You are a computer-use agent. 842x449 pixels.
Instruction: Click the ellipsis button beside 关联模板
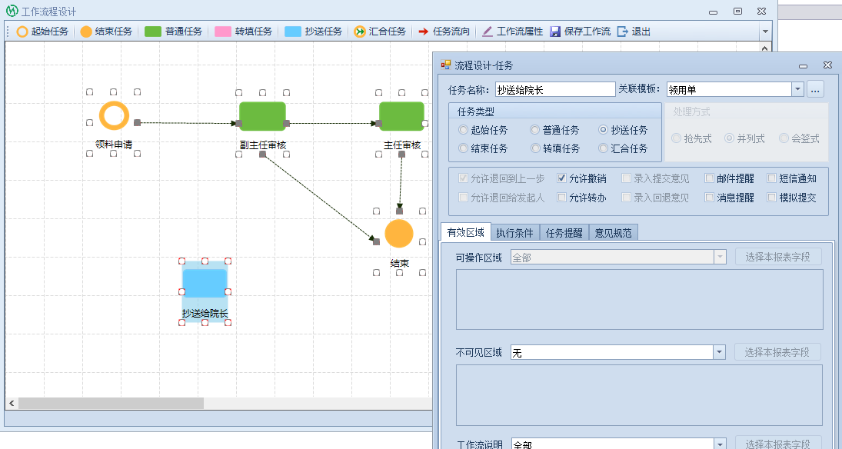[816, 89]
